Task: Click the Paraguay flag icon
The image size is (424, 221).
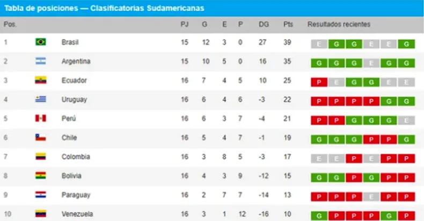Action: pyautogui.click(x=41, y=195)
